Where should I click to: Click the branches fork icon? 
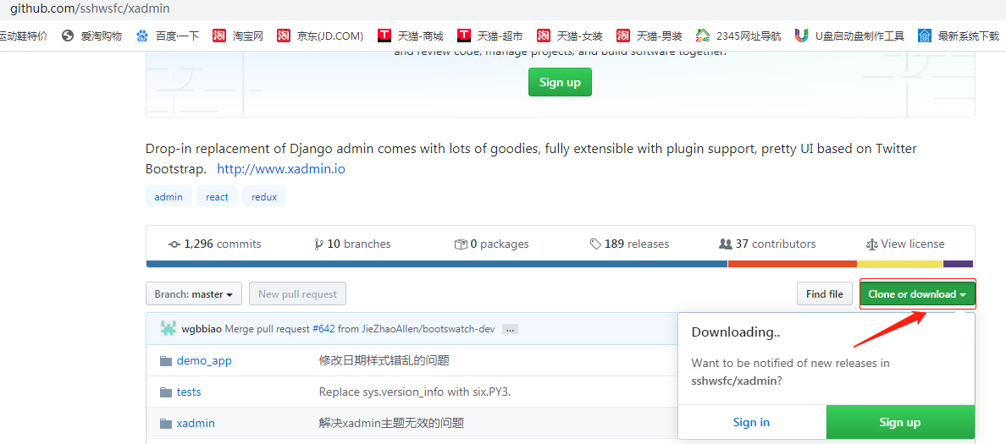coord(319,244)
